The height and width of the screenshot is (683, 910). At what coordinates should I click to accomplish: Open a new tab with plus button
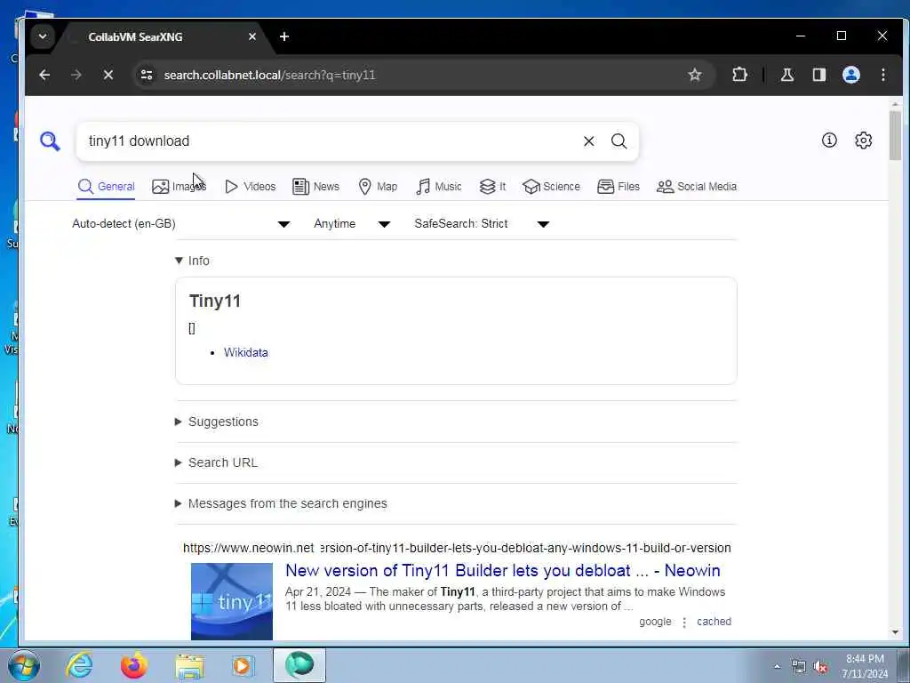pos(283,36)
